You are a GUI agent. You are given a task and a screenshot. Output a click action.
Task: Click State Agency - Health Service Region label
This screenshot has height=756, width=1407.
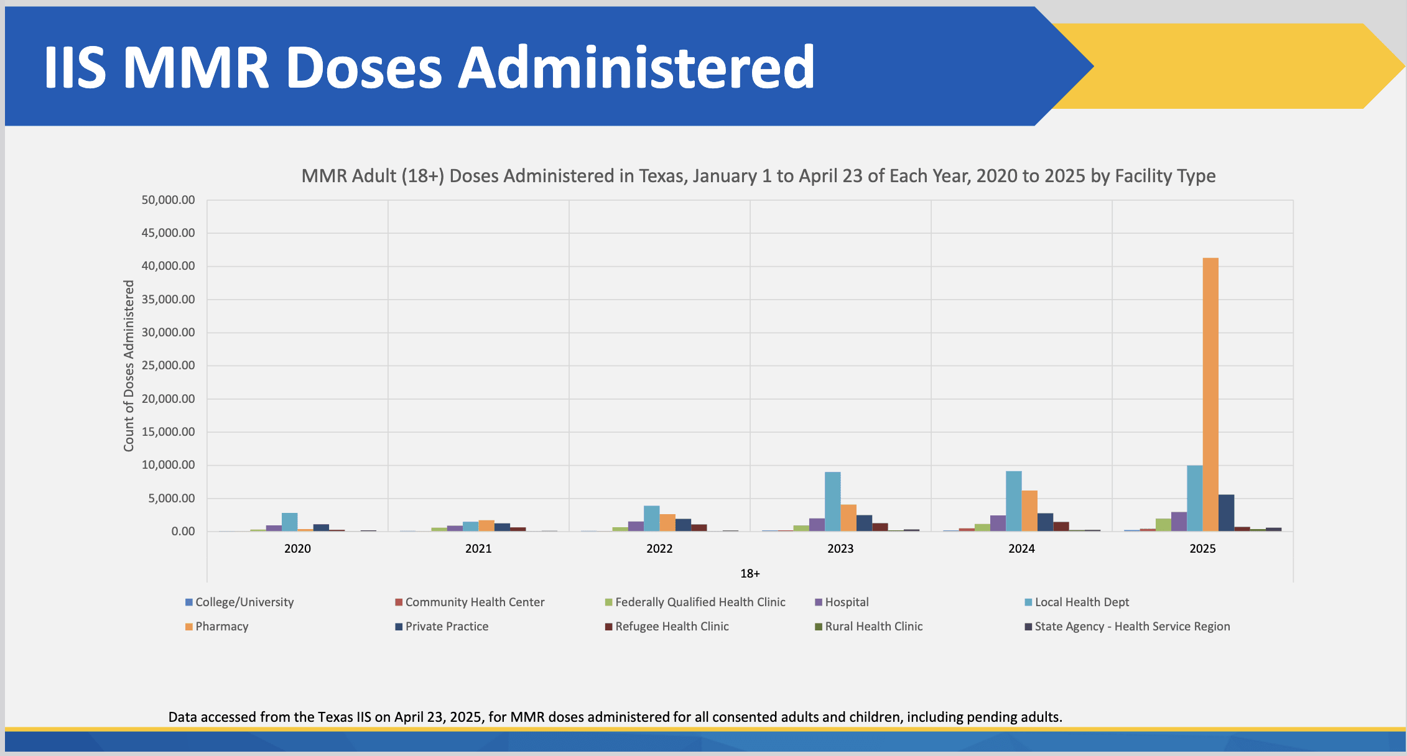(1132, 627)
